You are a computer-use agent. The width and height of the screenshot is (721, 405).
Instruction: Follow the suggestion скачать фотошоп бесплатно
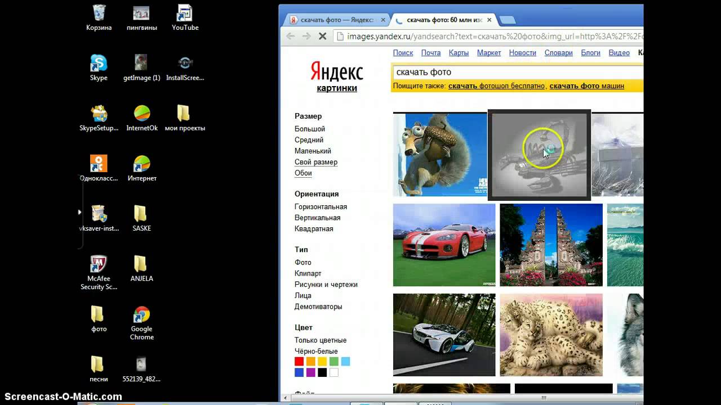pyautogui.click(x=496, y=86)
